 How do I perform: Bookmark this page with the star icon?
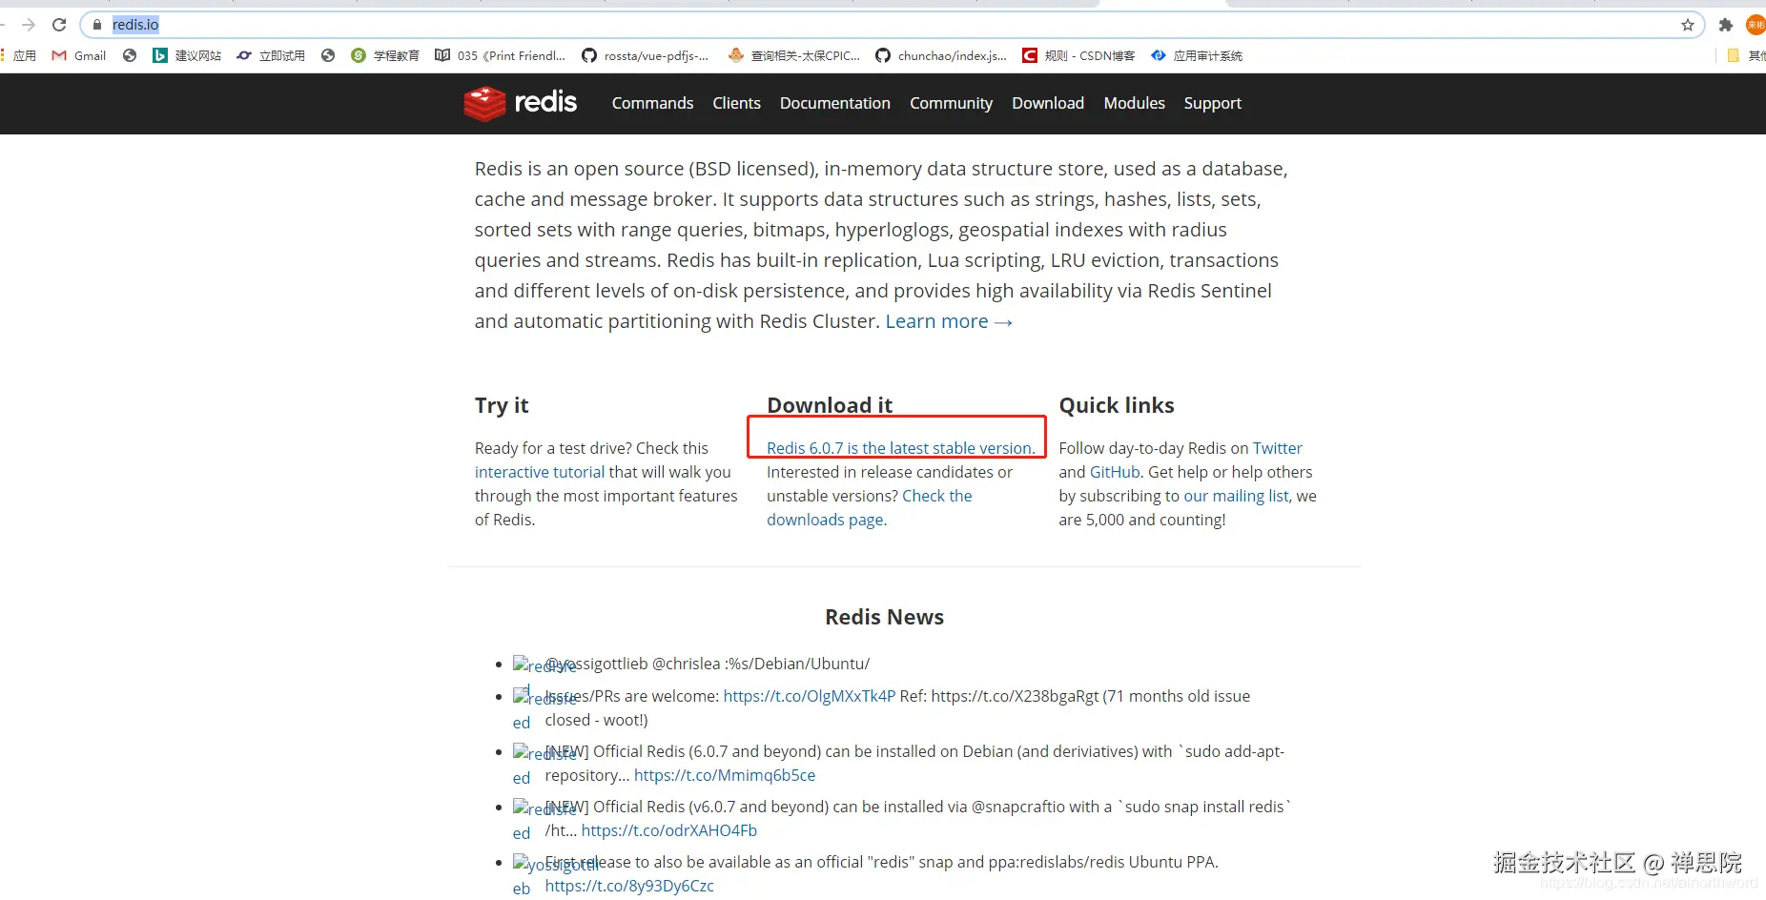pos(1688,25)
